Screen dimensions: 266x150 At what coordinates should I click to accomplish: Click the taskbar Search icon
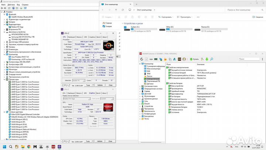10,147
